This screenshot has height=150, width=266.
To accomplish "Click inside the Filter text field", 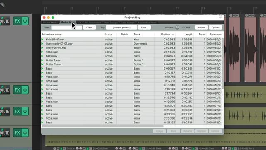I will point(66,27).
